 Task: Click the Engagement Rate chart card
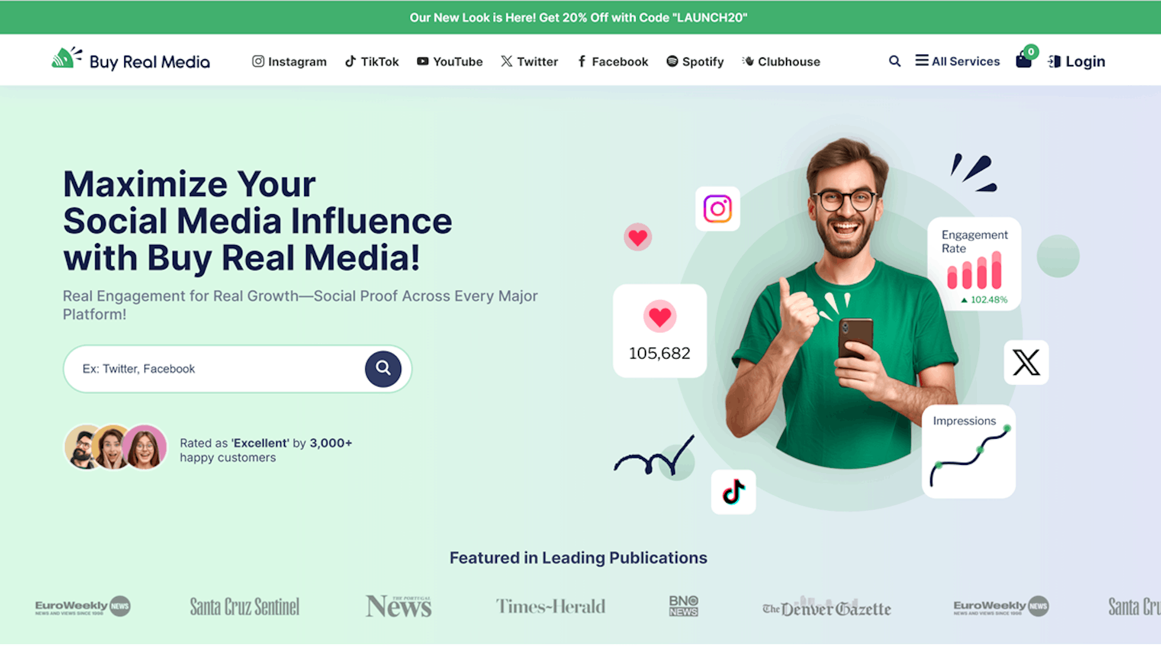(974, 264)
